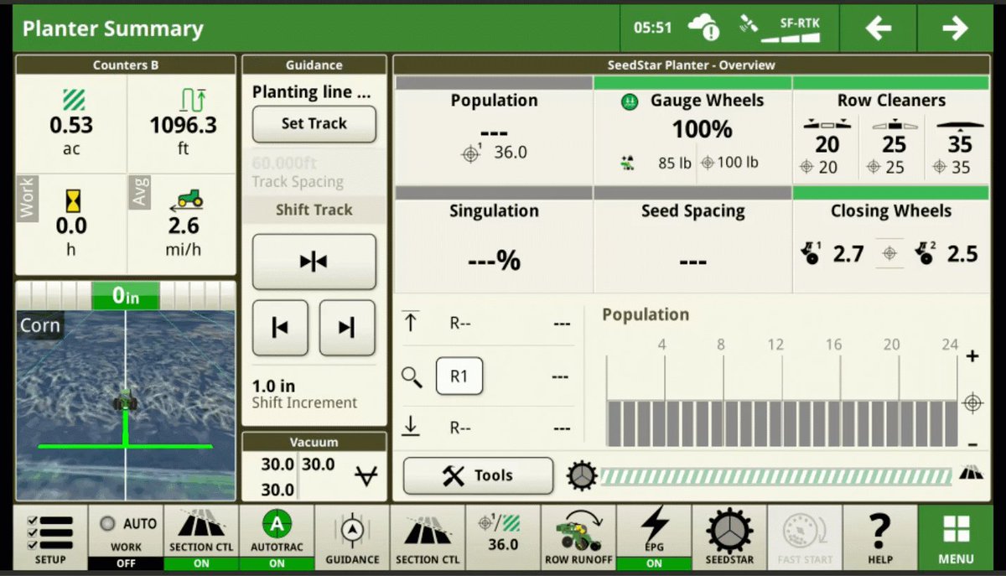This screenshot has height=576, width=1006.
Task: Open the Seed Spacing tile
Action: pyautogui.click(x=692, y=240)
